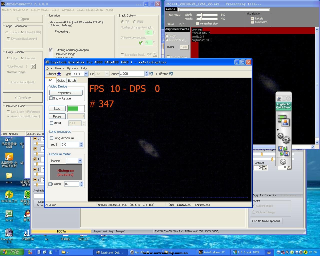Image resolution: width=320 pixels, height=256 pixels.
Task: Click the keyboard language icon in taskbar
Action: coord(269,252)
